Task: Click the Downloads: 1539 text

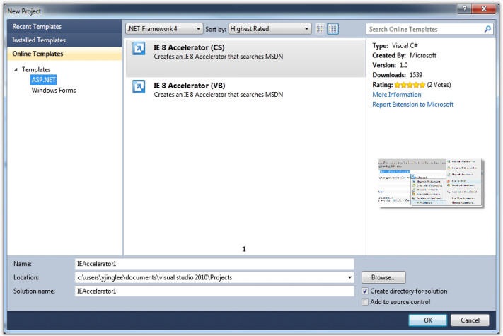Action: (397, 75)
